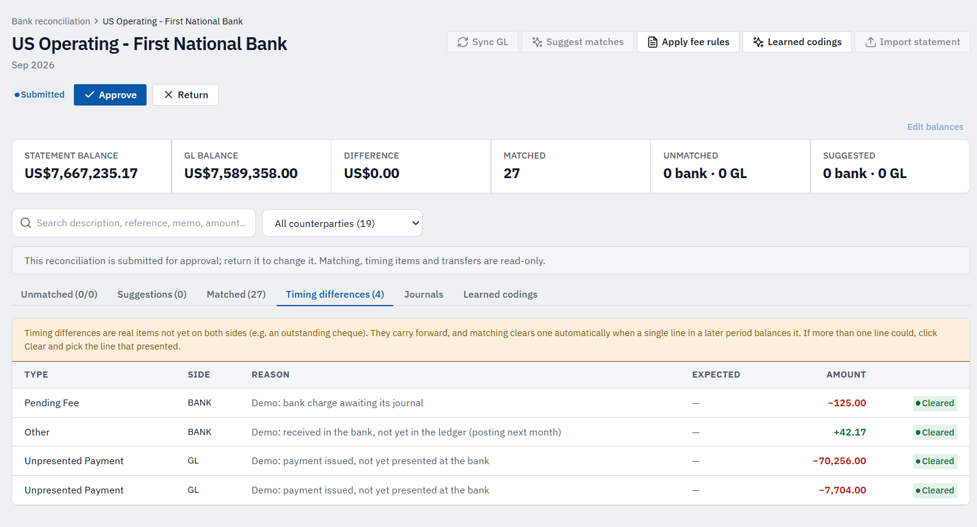Click the Submitted status badge

39,95
